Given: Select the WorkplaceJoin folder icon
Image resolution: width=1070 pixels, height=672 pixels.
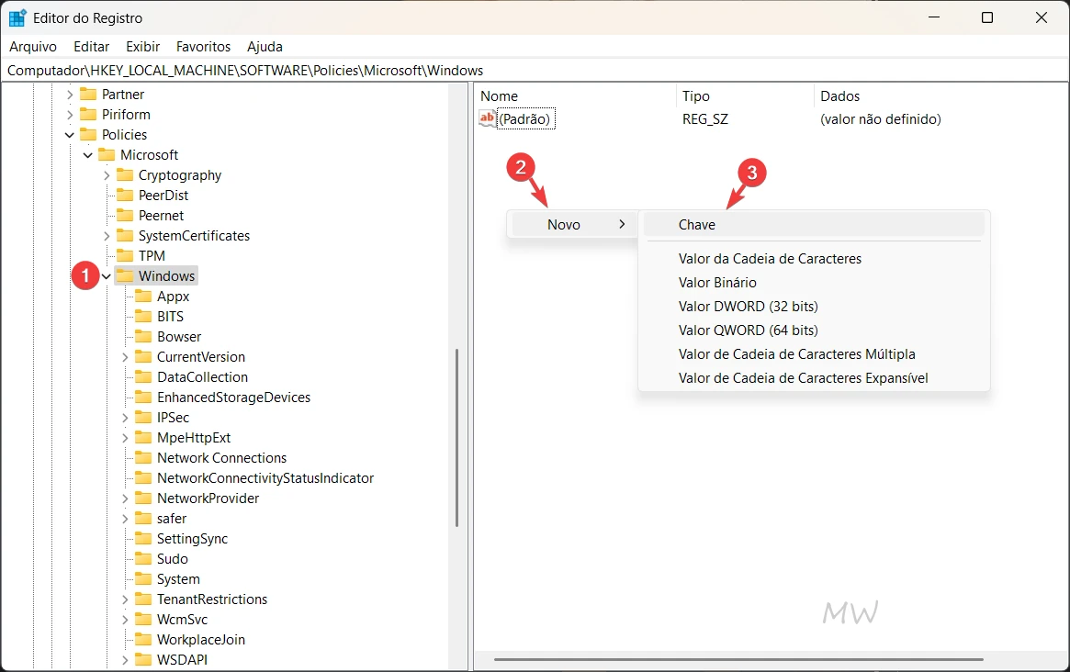Looking at the screenshot, I should point(144,639).
